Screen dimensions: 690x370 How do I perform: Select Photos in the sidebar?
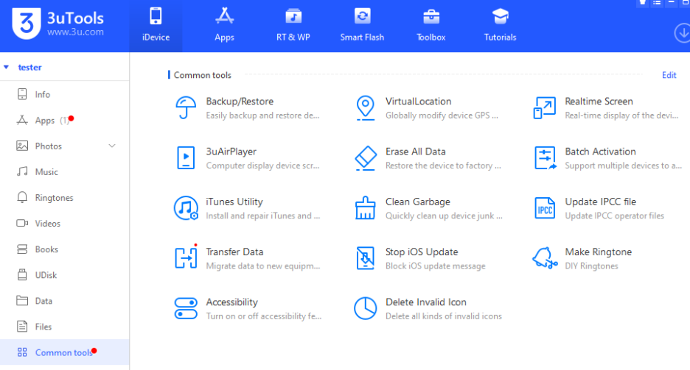point(65,146)
